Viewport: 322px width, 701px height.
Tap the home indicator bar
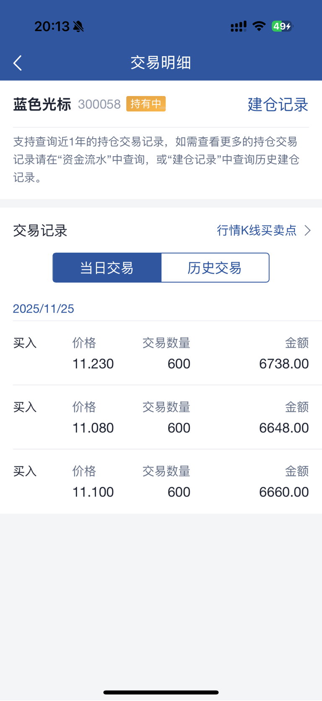(161, 692)
